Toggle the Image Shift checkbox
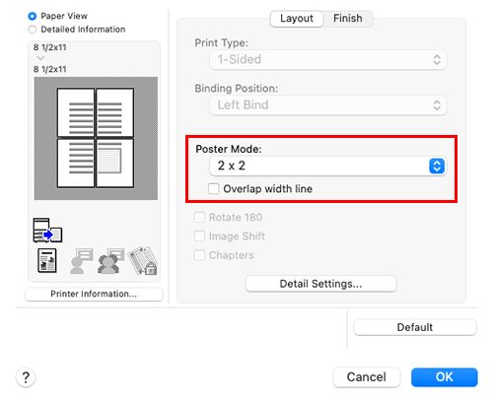Image resolution: width=493 pixels, height=403 pixels. coord(199,236)
